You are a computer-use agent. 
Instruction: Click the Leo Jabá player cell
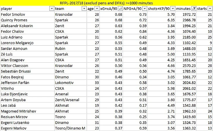click(27, 106)
